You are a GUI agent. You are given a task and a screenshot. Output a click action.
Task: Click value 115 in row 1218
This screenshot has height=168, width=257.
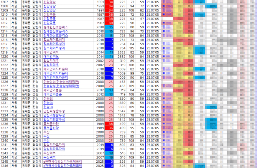[131, 48]
